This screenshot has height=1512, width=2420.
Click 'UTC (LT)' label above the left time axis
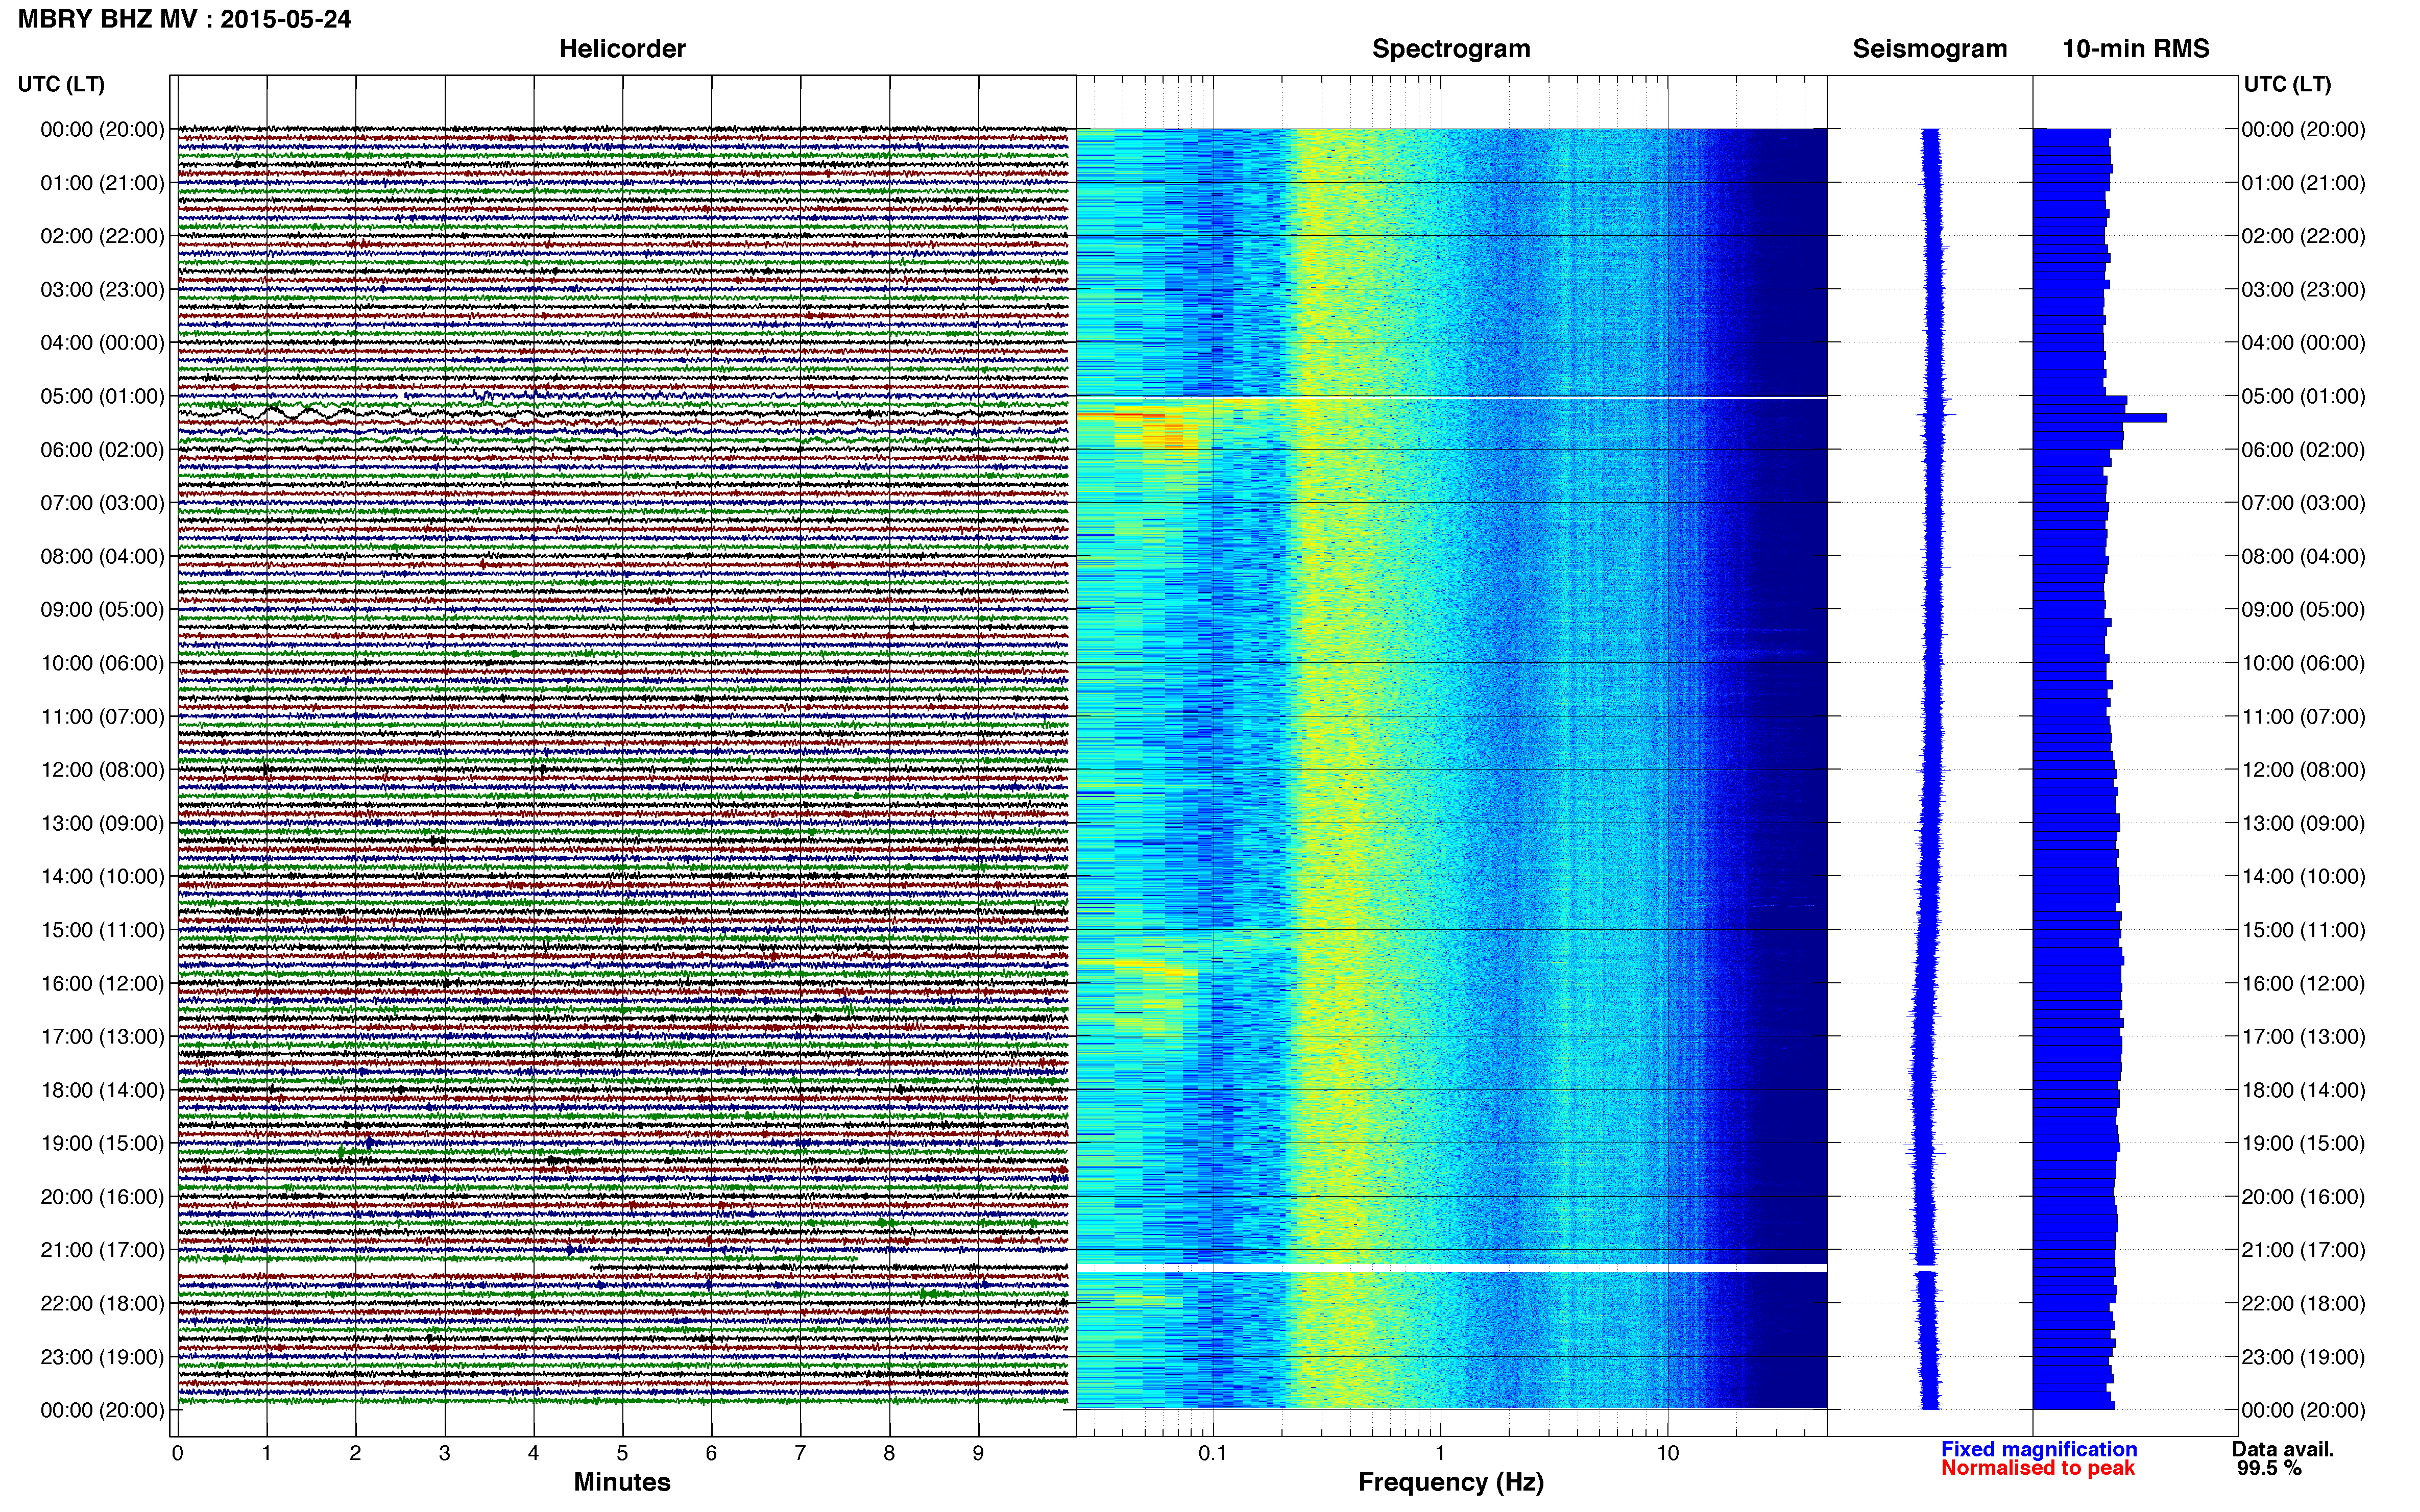pyautogui.click(x=61, y=84)
